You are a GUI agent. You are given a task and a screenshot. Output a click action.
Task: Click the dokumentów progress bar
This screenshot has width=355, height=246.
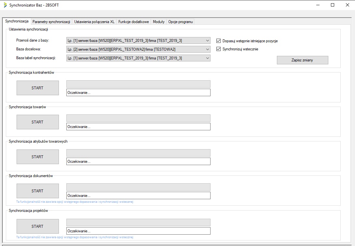click(x=138, y=187)
